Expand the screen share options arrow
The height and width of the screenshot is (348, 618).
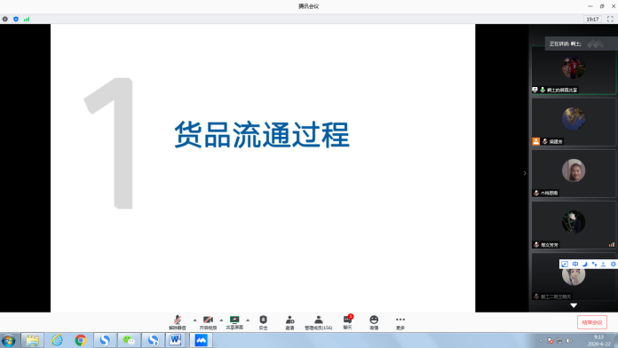click(x=248, y=320)
